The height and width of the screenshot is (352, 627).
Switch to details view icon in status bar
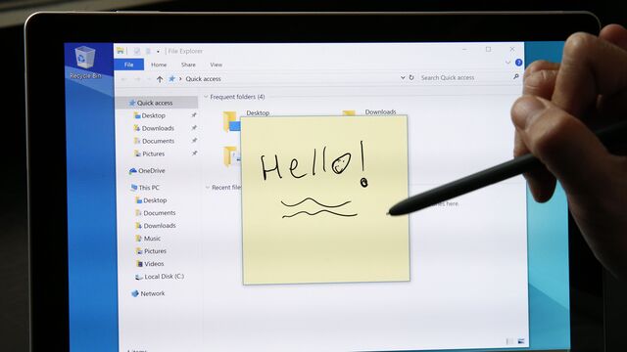point(509,341)
